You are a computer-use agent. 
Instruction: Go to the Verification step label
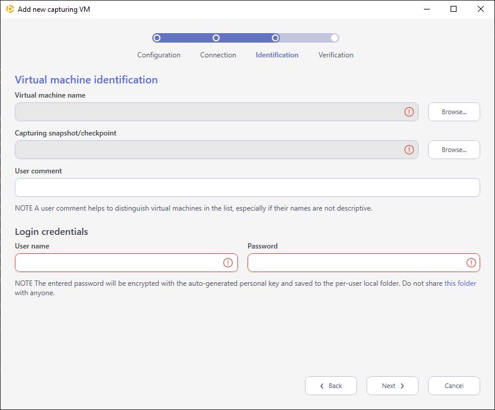pyautogui.click(x=336, y=55)
